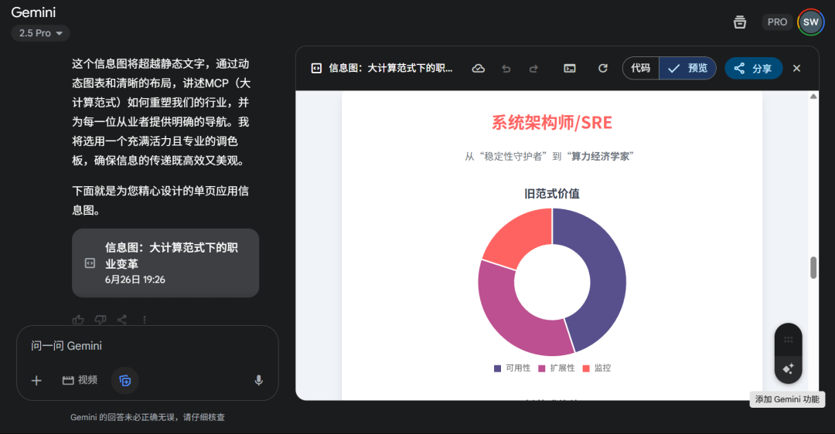Open the three-dot more options under response
This screenshot has height=434, width=835.
point(145,320)
